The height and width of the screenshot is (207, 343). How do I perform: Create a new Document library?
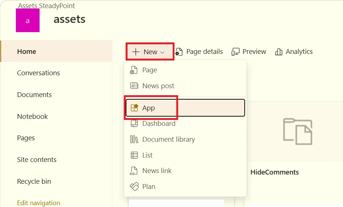tap(185, 139)
